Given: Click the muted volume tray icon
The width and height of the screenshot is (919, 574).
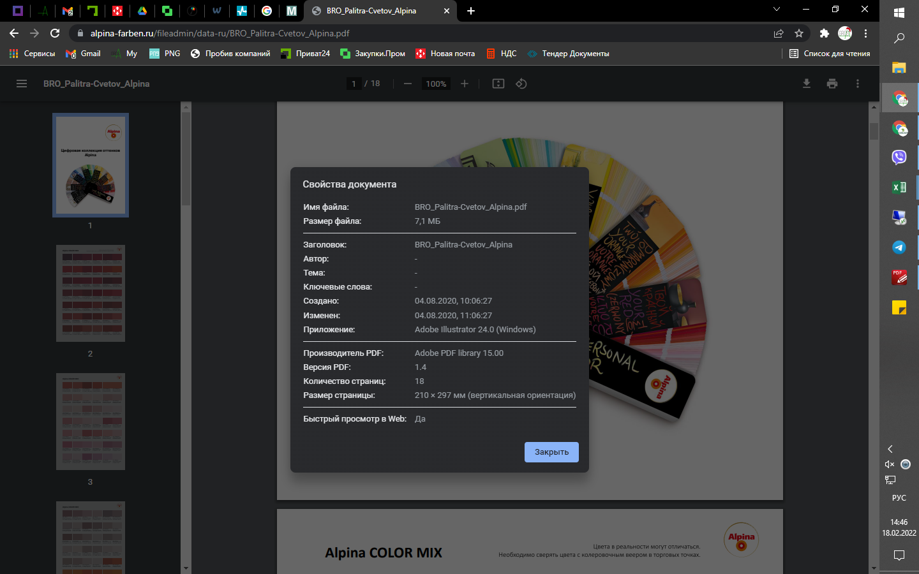Looking at the screenshot, I should coord(890,464).
